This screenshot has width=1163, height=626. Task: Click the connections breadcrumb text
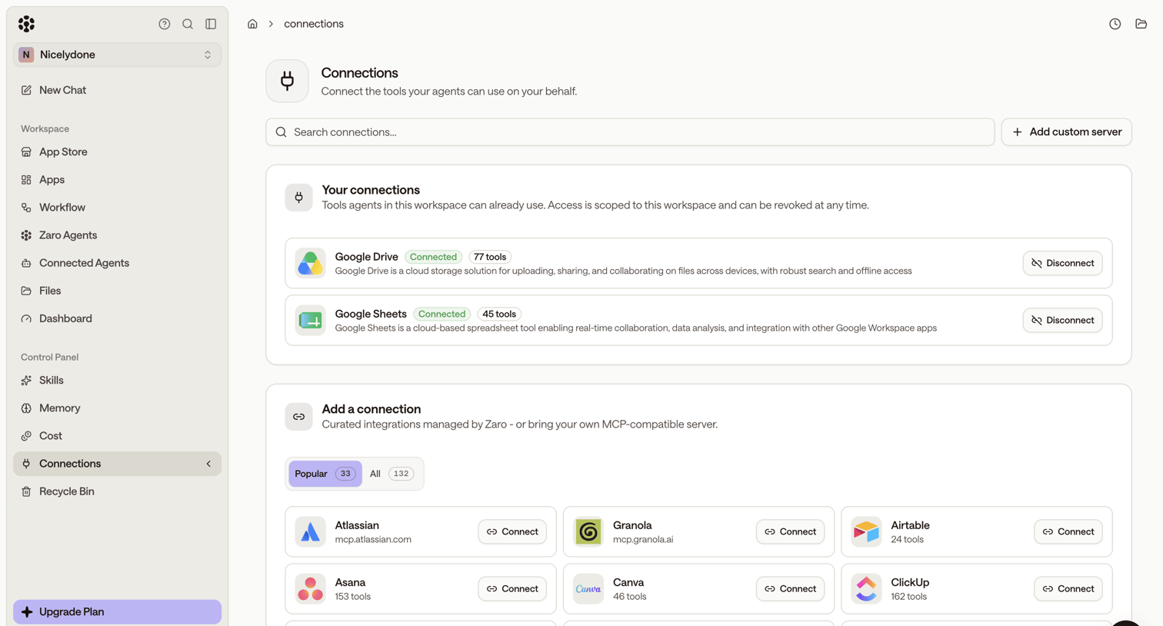(314, 24)
